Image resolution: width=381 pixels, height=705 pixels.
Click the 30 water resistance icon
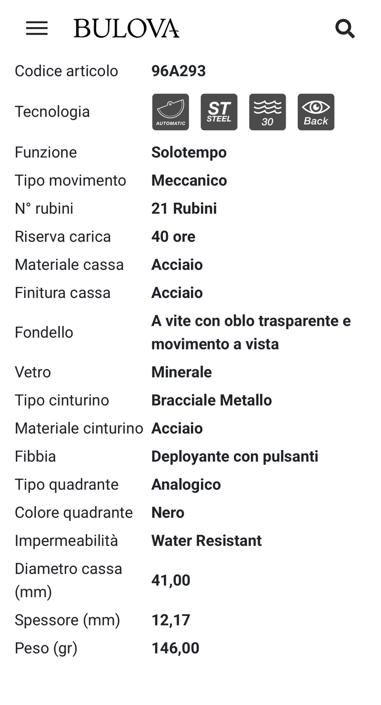click(x=268, y=112)
